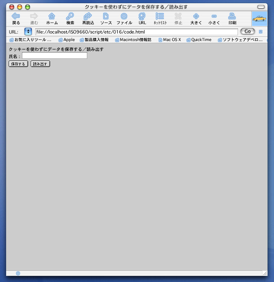Open the Apple bookmark in favorites bar
The width and height of the screenshot is (274, 282).
pos(66,40)
